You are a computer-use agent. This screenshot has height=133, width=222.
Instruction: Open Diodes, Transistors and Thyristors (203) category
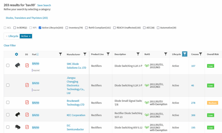[x=27, y=18]
